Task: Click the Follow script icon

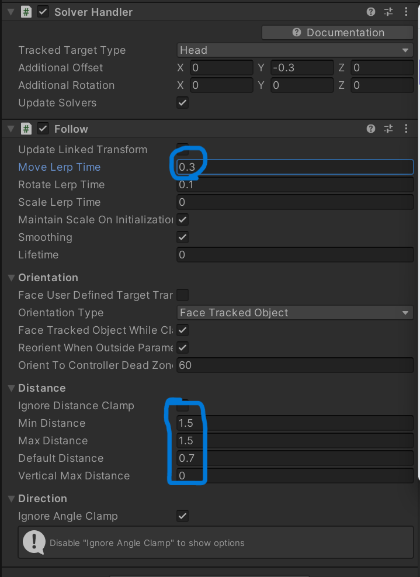Action: click(26, 129)
